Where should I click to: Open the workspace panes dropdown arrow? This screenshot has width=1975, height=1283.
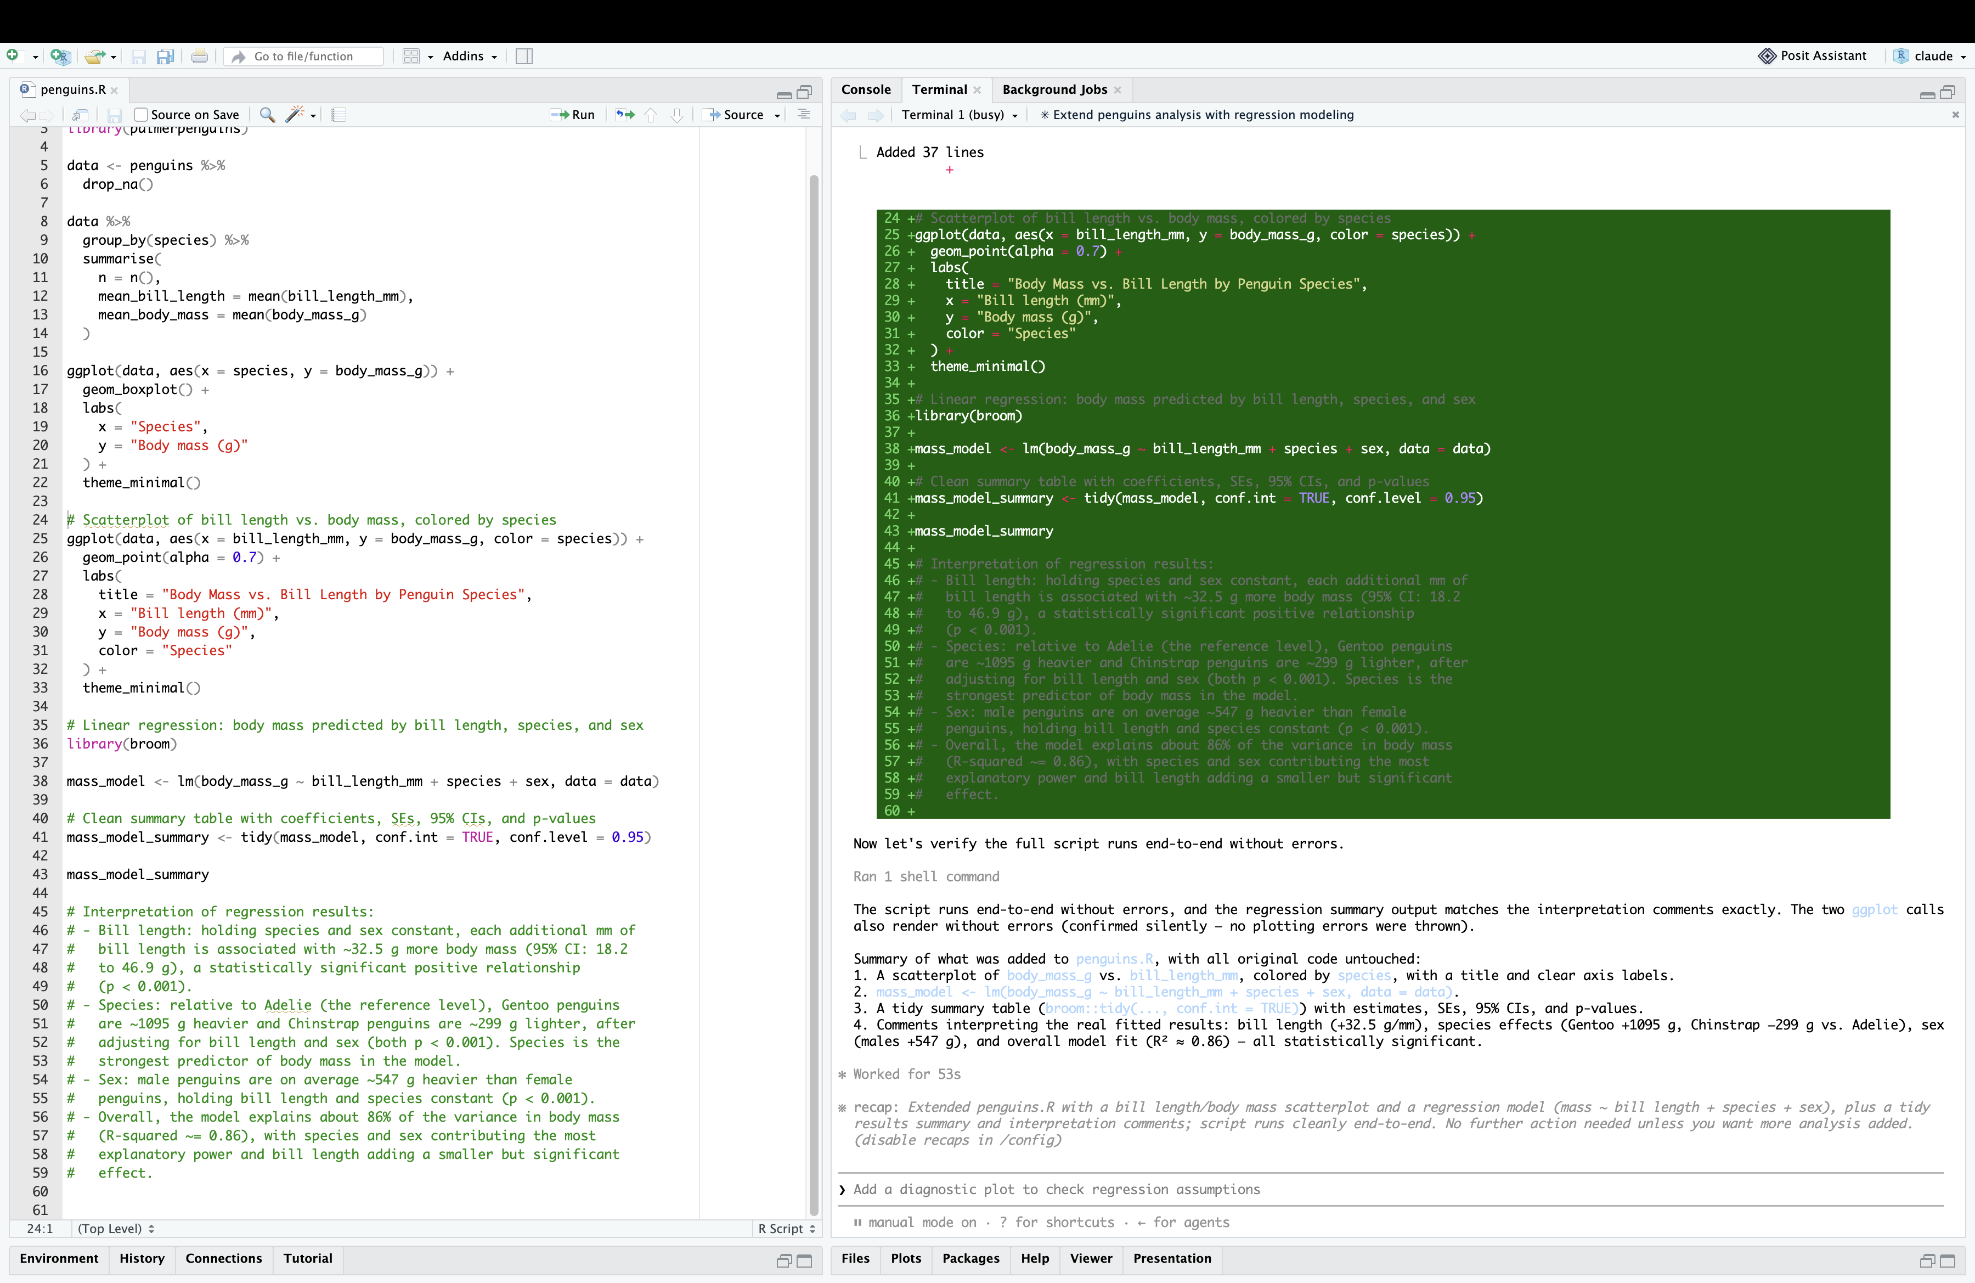(x=430, y=57)
